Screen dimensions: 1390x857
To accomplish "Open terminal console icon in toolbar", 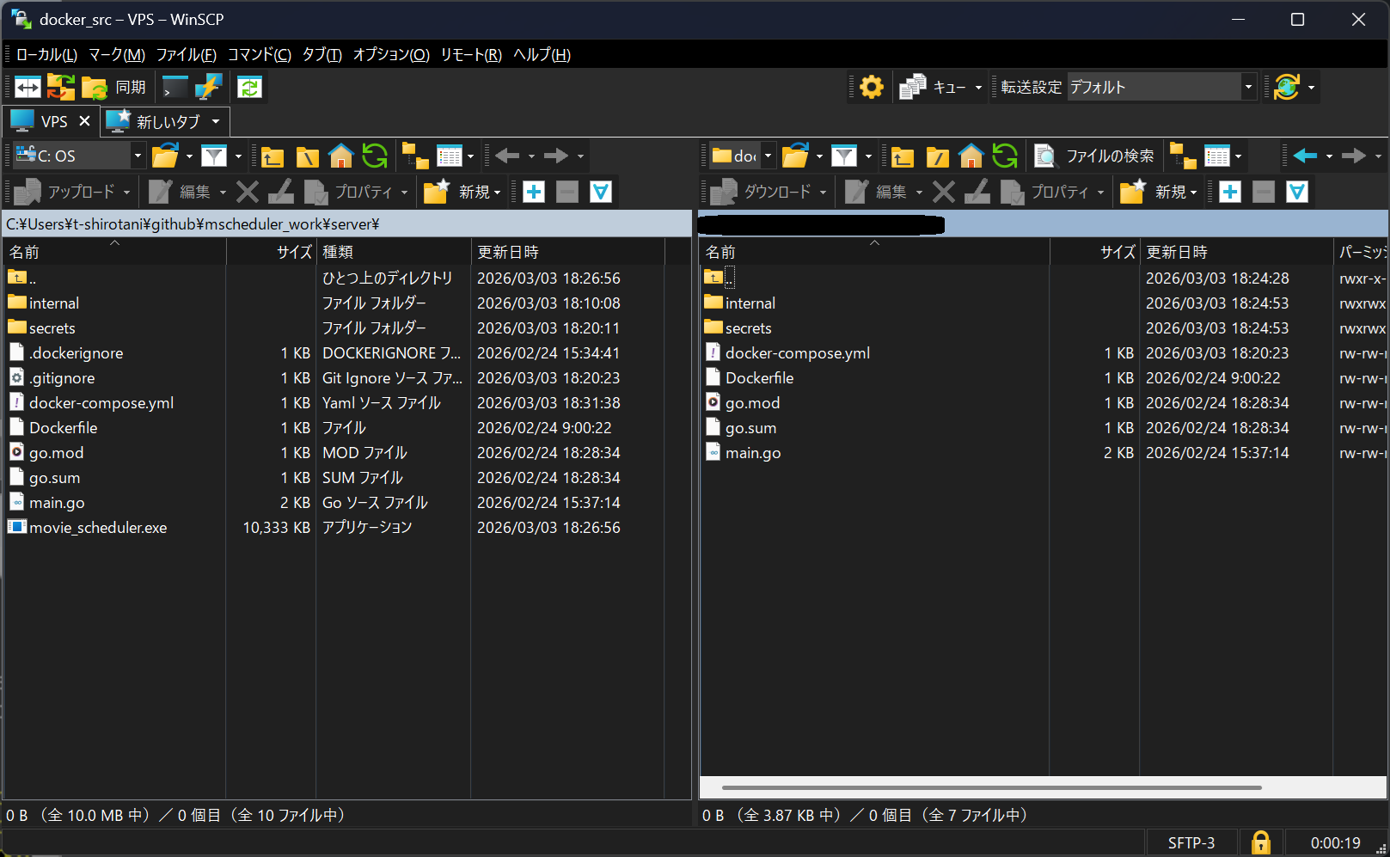I will coord(175,87).
